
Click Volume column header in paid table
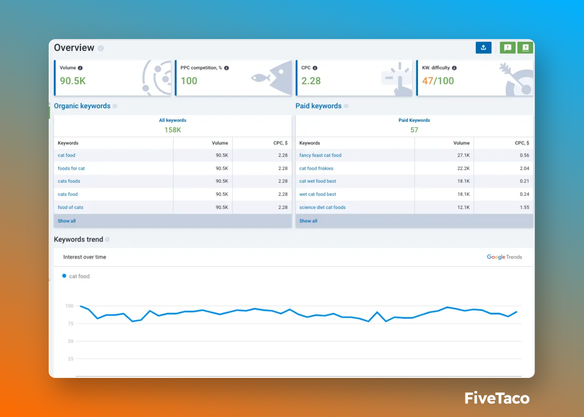(x=461, y=143)
